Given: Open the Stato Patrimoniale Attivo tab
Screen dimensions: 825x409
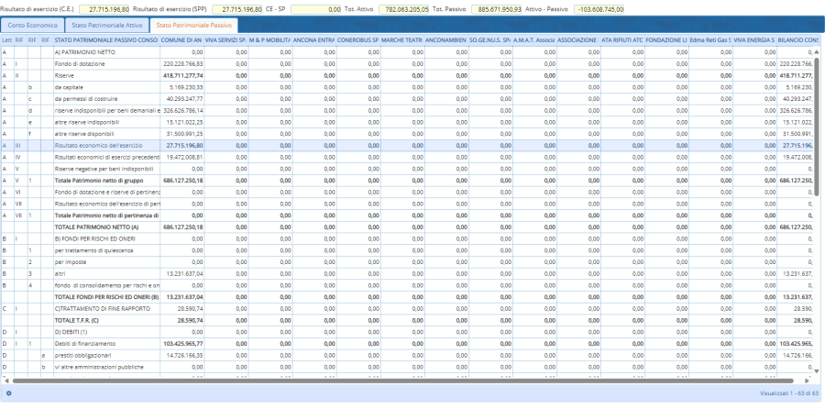Looking at the screenshot, I should 109,26.
